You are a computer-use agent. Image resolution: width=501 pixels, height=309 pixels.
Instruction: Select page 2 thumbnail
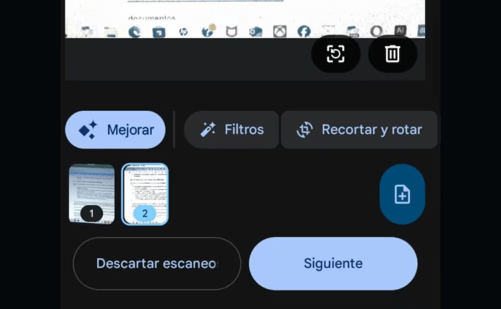coord(145,194)
